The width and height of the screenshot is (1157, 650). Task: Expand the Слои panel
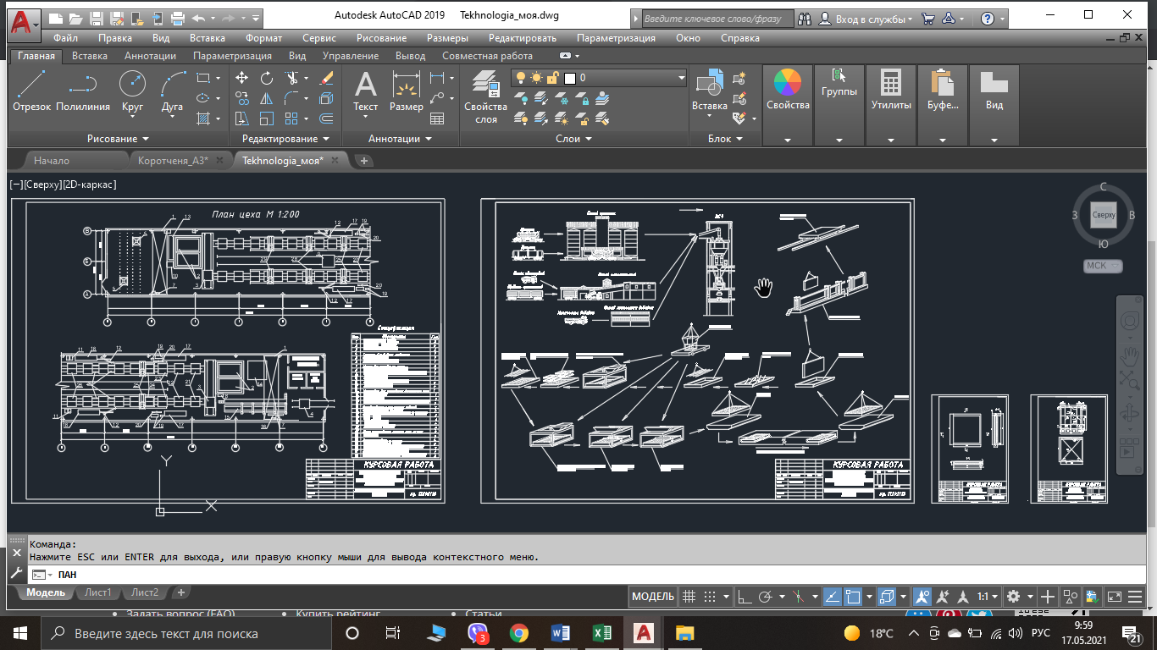pyautogui.click(x=573, y=139)
